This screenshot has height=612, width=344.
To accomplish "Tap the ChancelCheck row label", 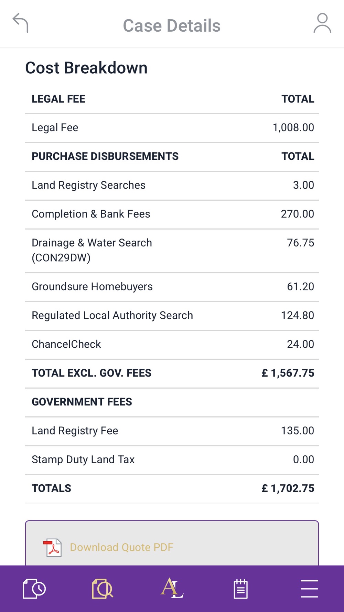I will point(66,344).
